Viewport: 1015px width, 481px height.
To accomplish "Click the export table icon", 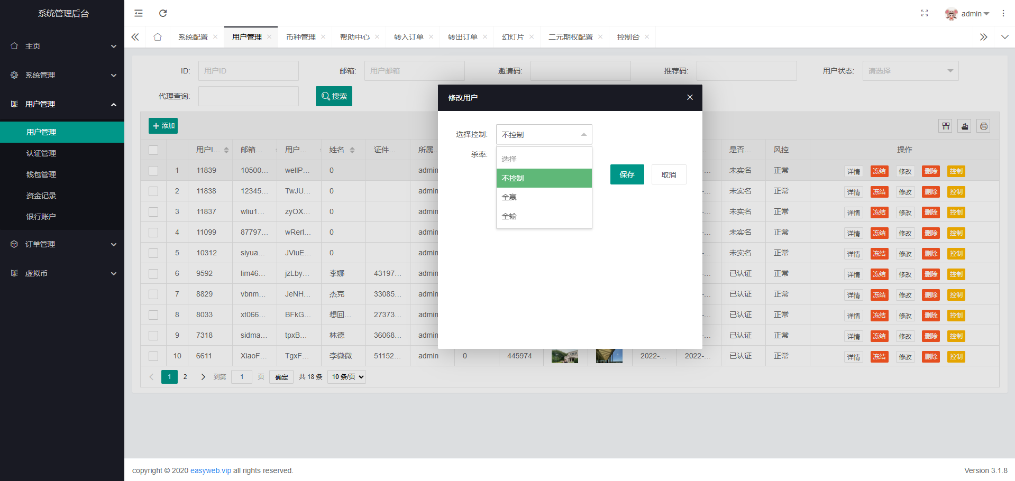I will (x=964, y=126).
